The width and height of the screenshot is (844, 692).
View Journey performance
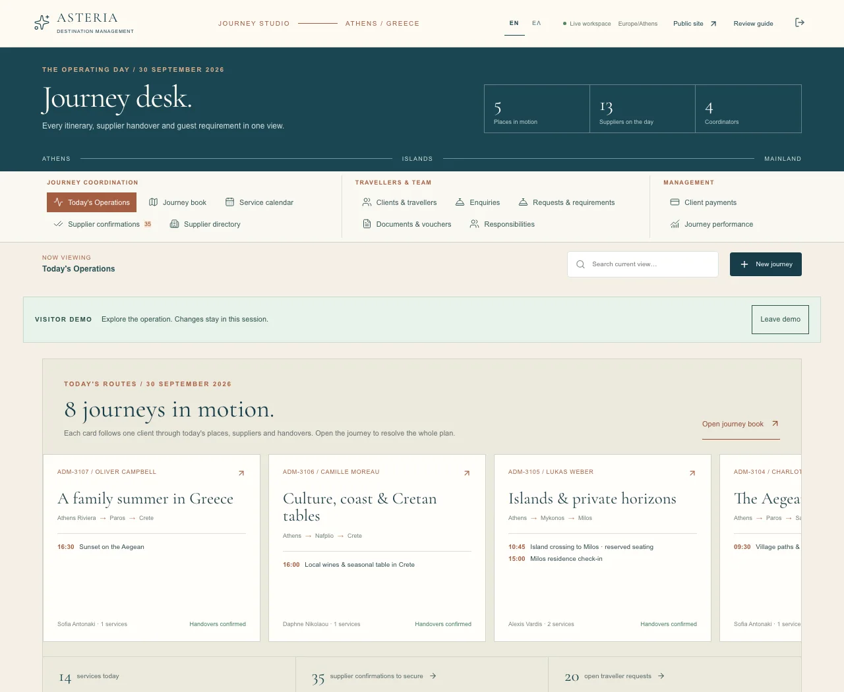[x=711, y=224]
